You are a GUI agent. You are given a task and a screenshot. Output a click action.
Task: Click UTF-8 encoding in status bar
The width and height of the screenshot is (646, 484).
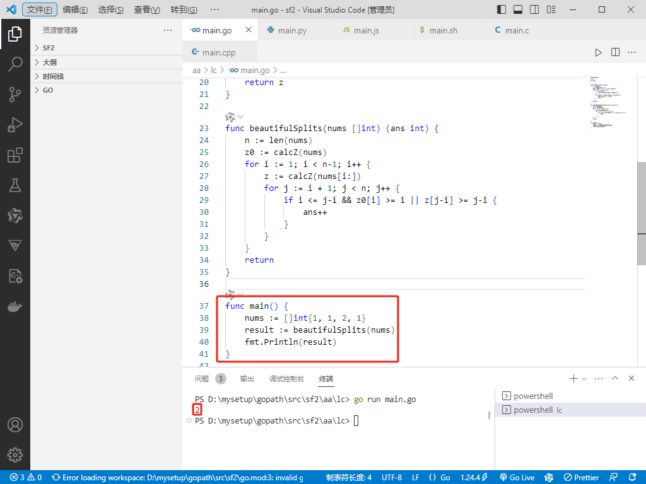391,478
